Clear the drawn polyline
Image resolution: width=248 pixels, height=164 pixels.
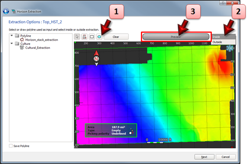click(116, 37)
